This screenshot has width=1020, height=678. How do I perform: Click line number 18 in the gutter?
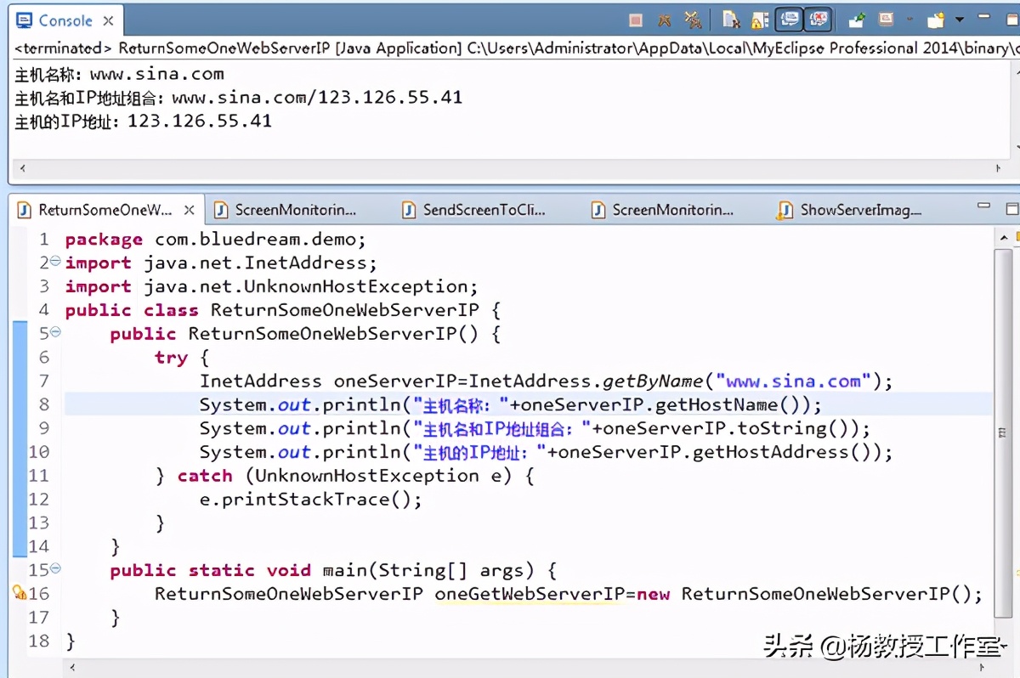click(x=39, y=641)
